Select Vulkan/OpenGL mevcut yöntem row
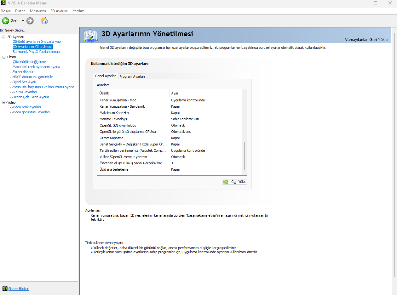 [x=169, y=157]
